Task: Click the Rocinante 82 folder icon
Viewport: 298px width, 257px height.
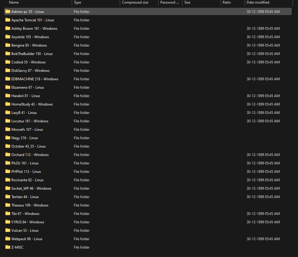Action: point(8,180)
